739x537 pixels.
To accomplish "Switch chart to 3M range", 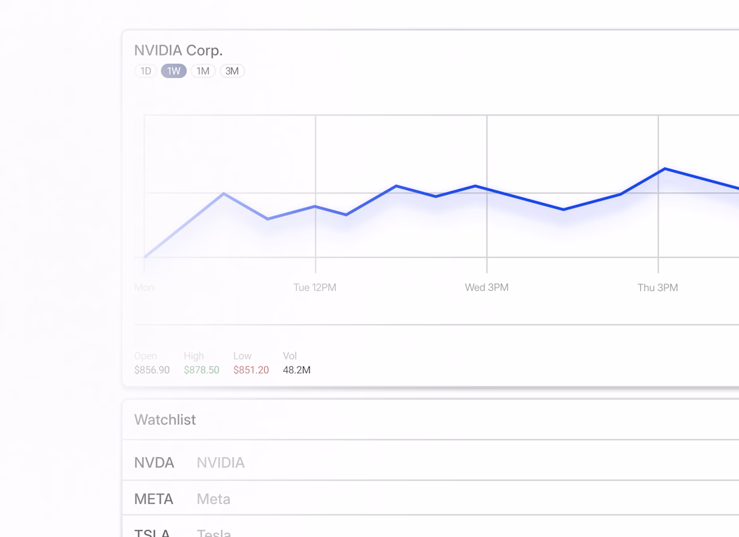I will 232,71.
